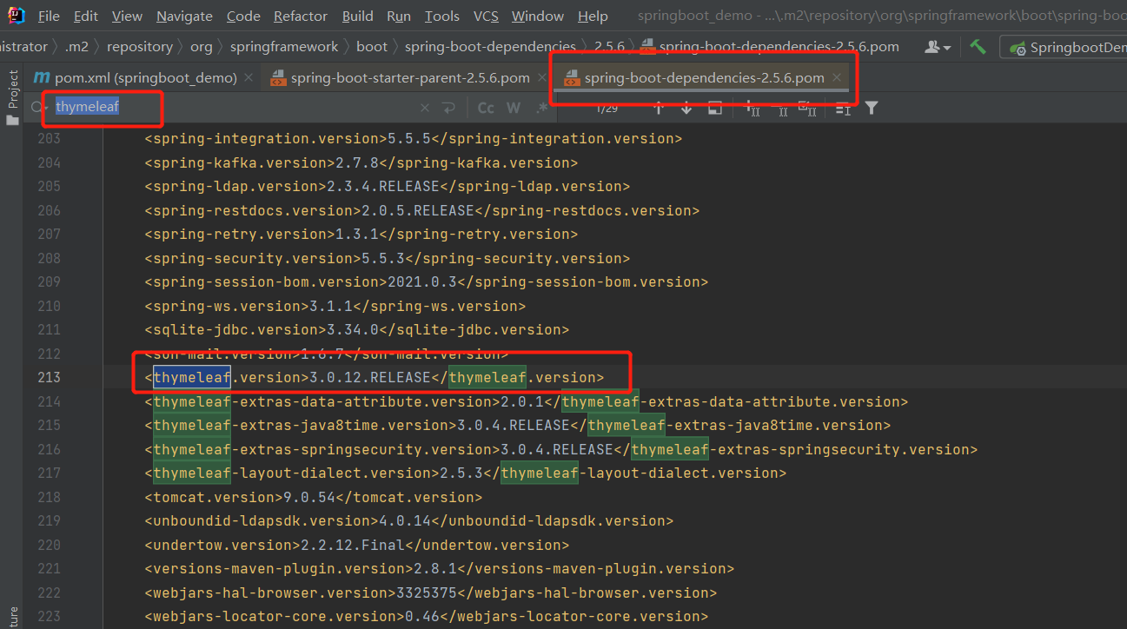Select all occurrences icon
Image resolution: width=1127 pixels, height=629 pixels.
click(807, 108)
